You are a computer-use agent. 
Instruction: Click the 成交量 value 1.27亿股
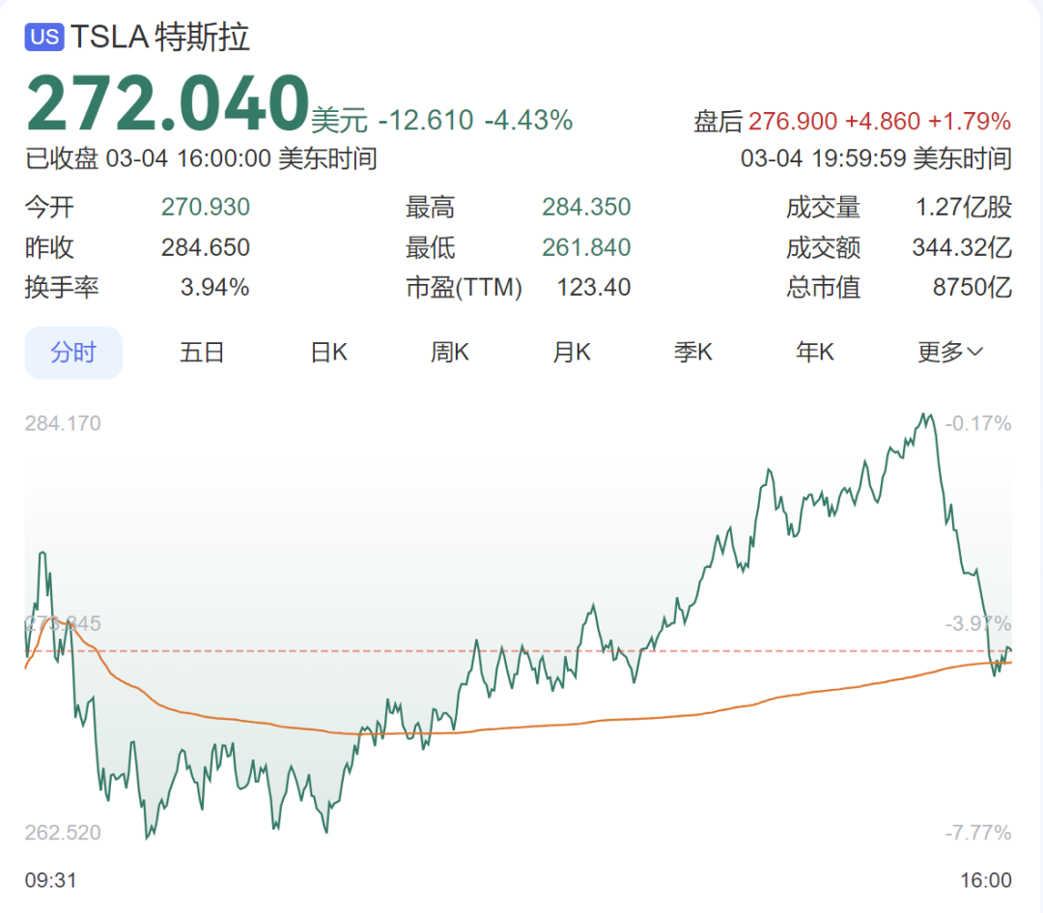[x=962, y=208]
